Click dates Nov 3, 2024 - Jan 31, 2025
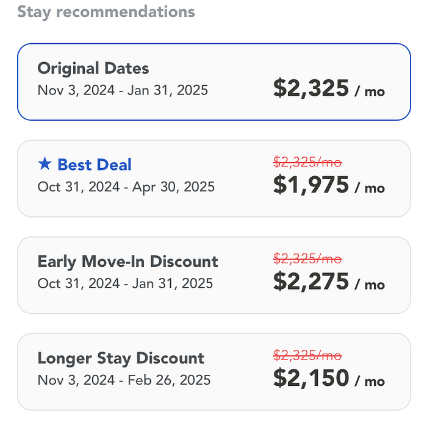This screenshot has width=427, height=426. coord(123,90)
